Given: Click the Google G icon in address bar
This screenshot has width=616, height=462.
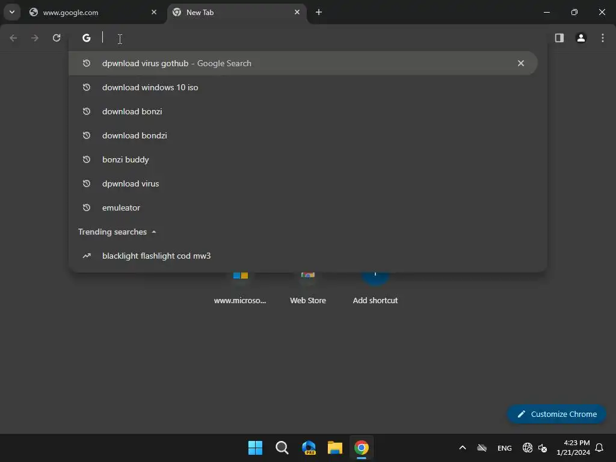Looking at the screenshot, I should (x=87, y=38).
